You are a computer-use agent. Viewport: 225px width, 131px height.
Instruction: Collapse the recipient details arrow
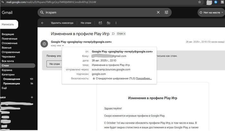point(63,46)
